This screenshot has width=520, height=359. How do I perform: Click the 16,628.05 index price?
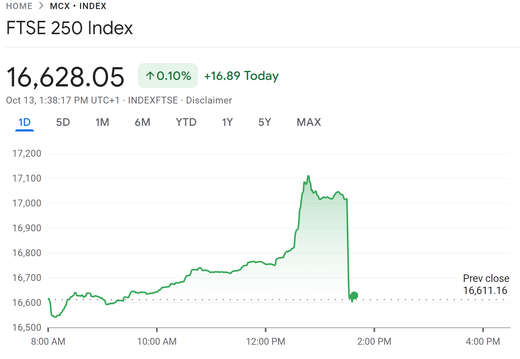tap(65, 77)
